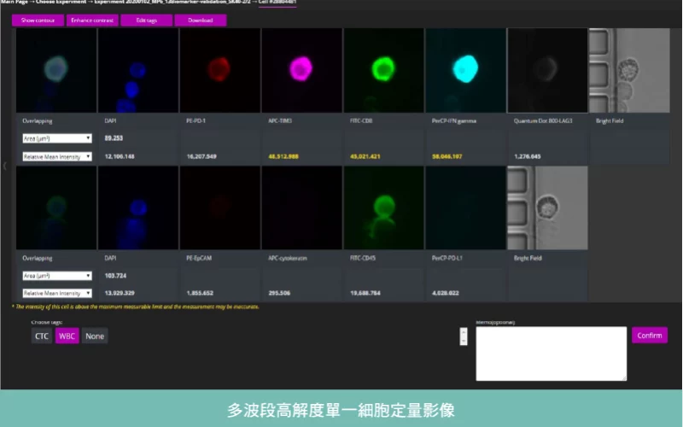
Task: Open the top row Overlapping cell image
Action: point(56,71)
